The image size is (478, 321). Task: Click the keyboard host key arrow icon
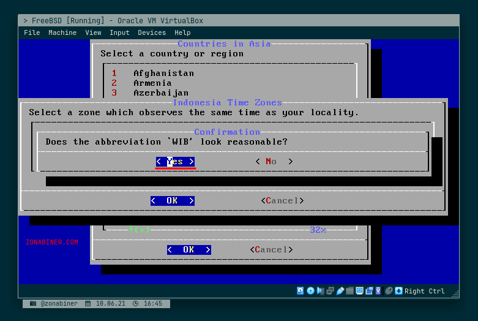click(x=398, y=291)
